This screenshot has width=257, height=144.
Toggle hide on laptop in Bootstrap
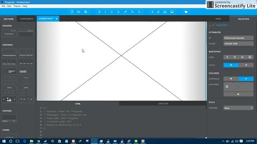click(x=242, y=57)
